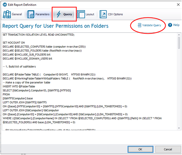The height and width of the screenshot is (155, 182).
Task: Click the Parameters gear icon
Action: click(31, 14)
